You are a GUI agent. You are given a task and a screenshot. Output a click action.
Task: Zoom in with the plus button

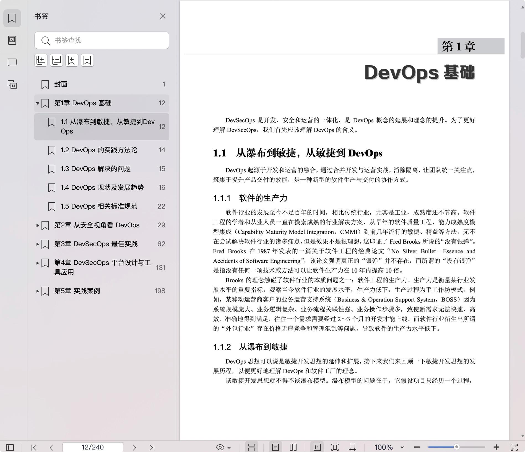[x=496, y=447]
